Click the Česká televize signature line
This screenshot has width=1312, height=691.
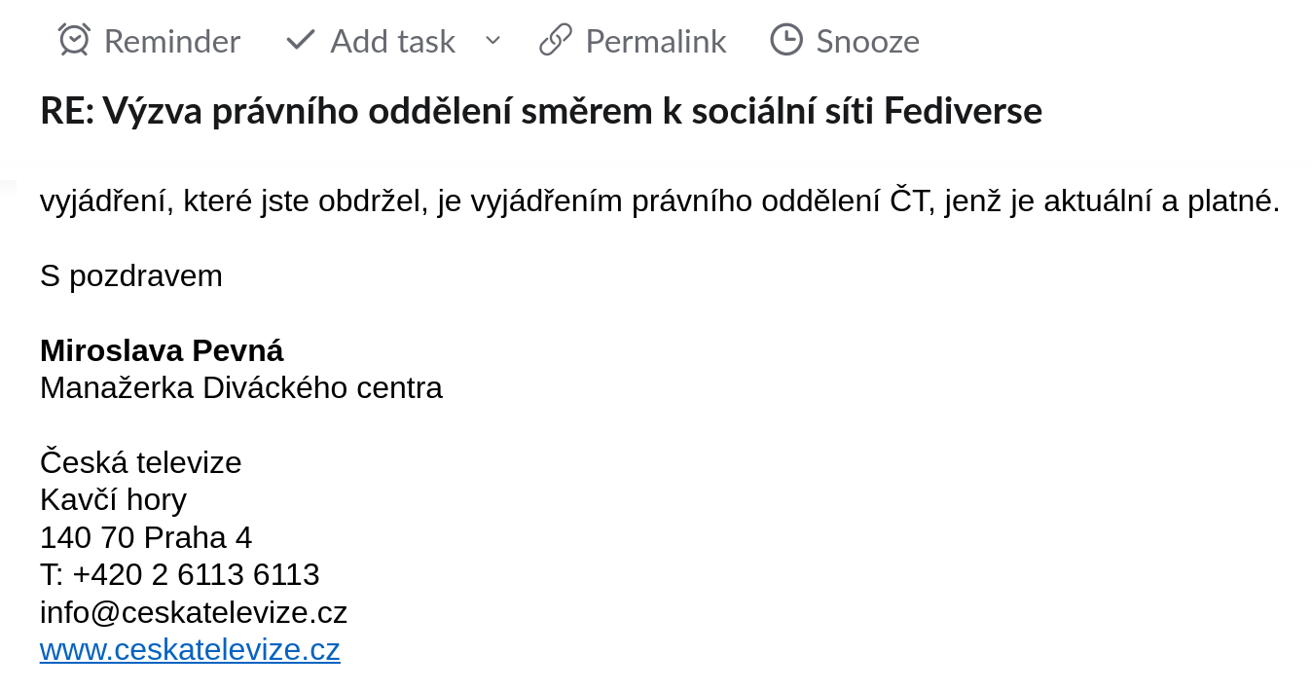coord(140,461)
